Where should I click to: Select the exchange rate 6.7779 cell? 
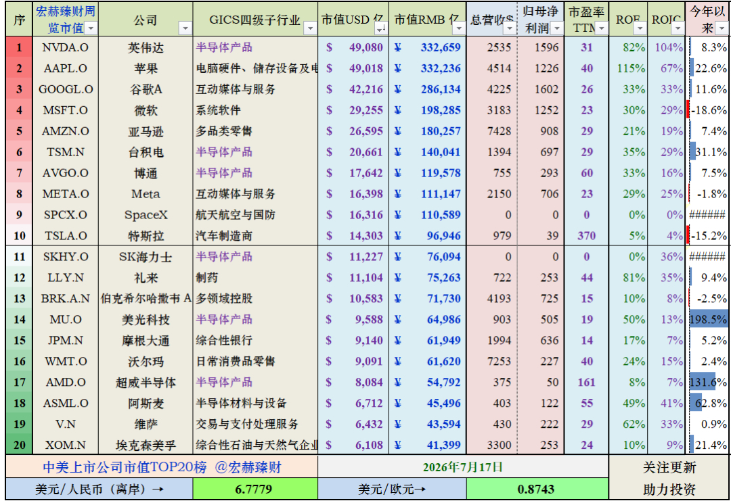click(x=255, y=489)
